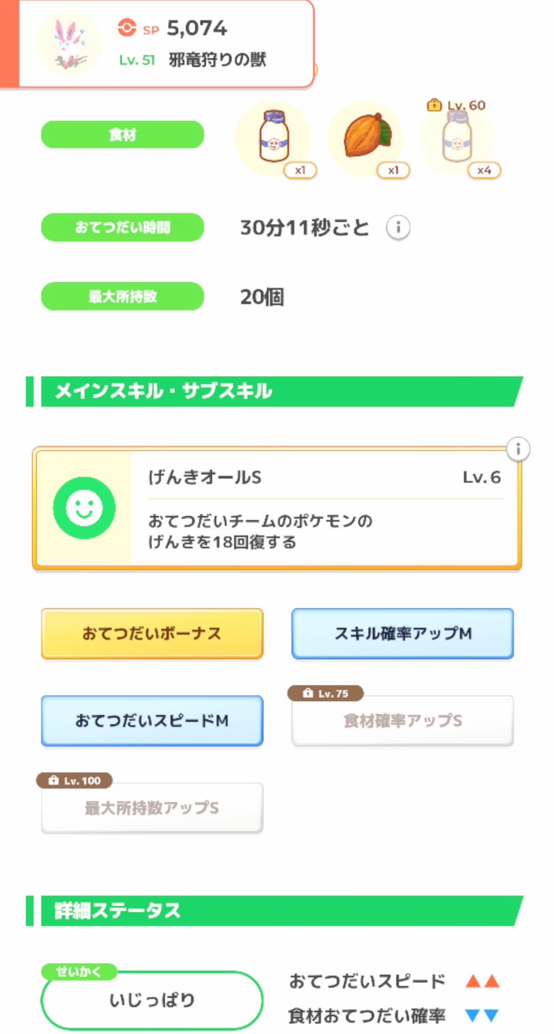Viewport: 554px width, 1034px height.
Task: Tap the green smiley skill icon
Action: pos(84,508)
